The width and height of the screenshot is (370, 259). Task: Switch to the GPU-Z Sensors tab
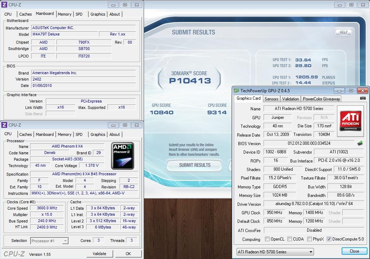pos(271,99)
